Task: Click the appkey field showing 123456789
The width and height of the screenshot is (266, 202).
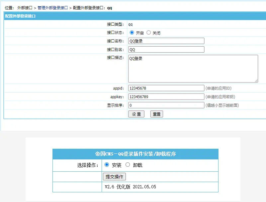Action: pos(166,97)
